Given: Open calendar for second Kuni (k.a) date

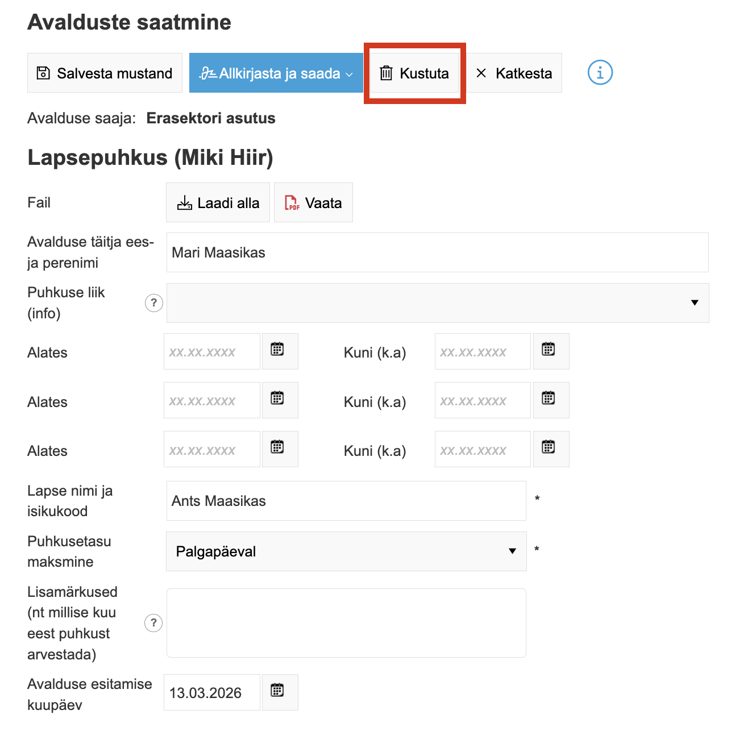Looking at the screenshot, I should (x=549, y=400).
